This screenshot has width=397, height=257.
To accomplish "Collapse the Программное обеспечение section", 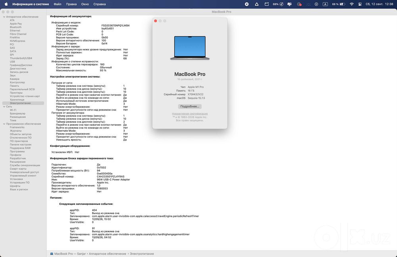I will coord(4,124).
